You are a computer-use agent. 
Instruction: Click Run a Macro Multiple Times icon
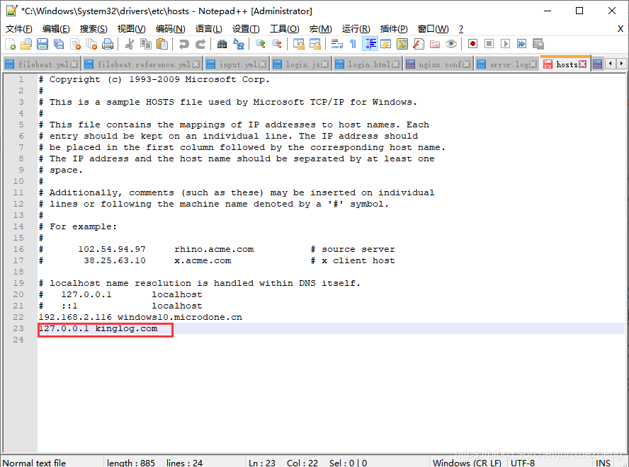coord(521,44)
